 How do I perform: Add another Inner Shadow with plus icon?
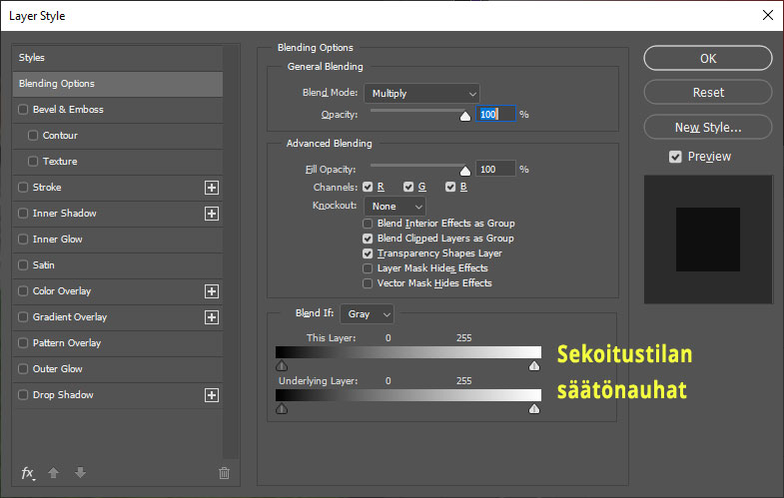212,214
